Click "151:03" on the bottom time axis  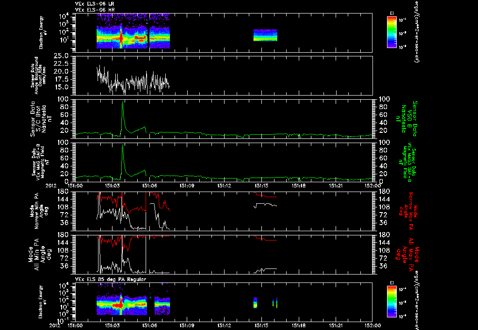(112, 325)
